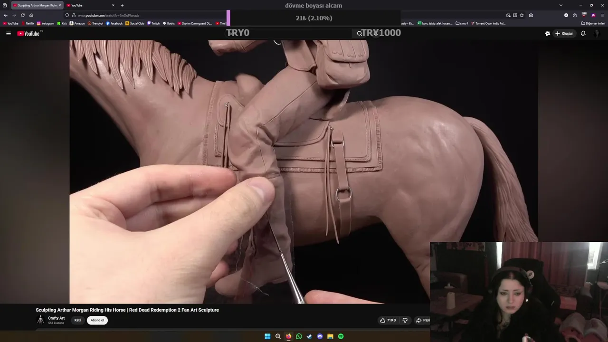Open the Crafty Art channel name

pyautogui.click(x=56, y=318)
